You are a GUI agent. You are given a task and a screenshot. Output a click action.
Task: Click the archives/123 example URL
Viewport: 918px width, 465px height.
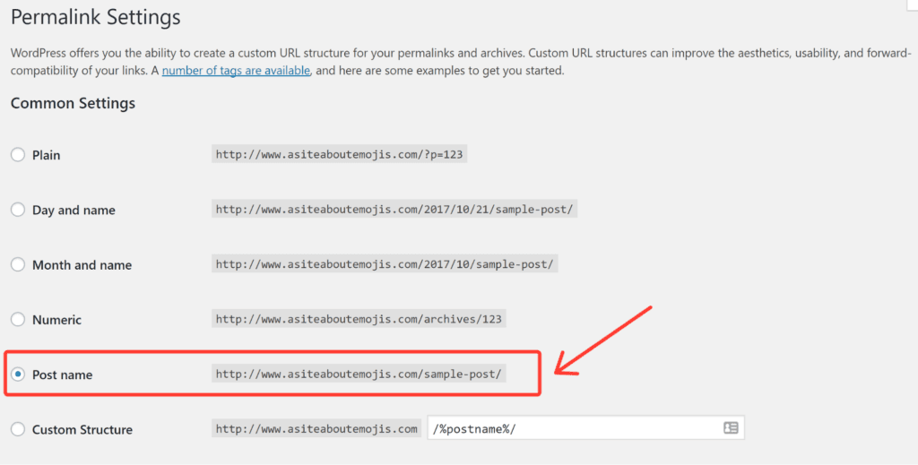tap(359, 319)
